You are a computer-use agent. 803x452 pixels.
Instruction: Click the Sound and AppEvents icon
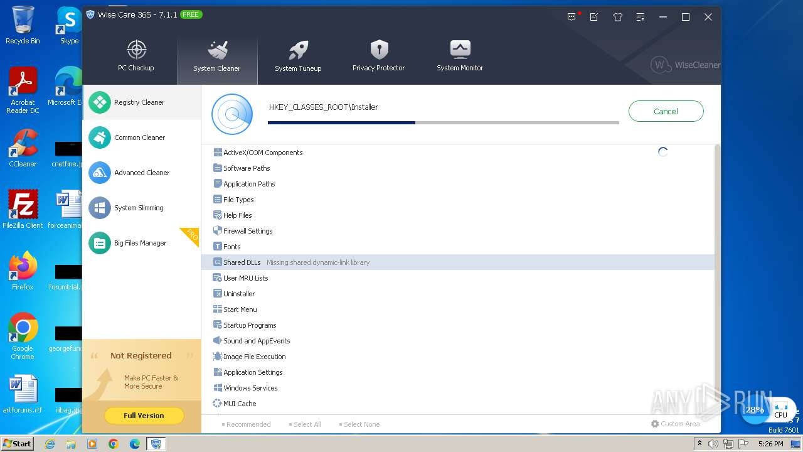[x=218, y=341]
